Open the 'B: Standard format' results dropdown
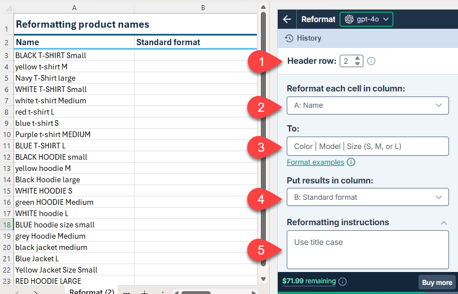Screen dimensions: 458x294 point(367,197)
